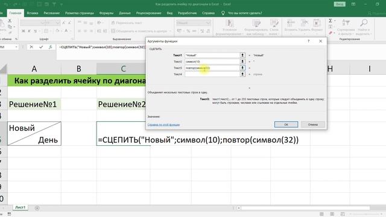Add new sheet plus icon
Screen dimensions: 386x217
(37, 208)
